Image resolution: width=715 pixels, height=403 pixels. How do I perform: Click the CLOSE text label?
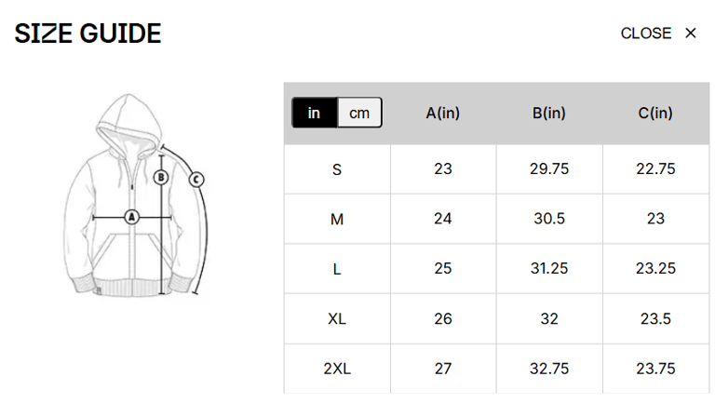click(x=645, y=34)
